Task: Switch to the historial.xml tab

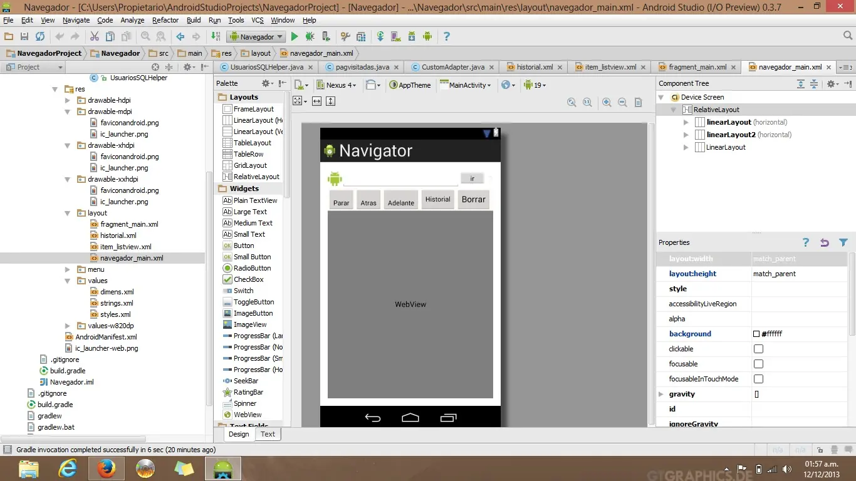Action: point(535,67)
